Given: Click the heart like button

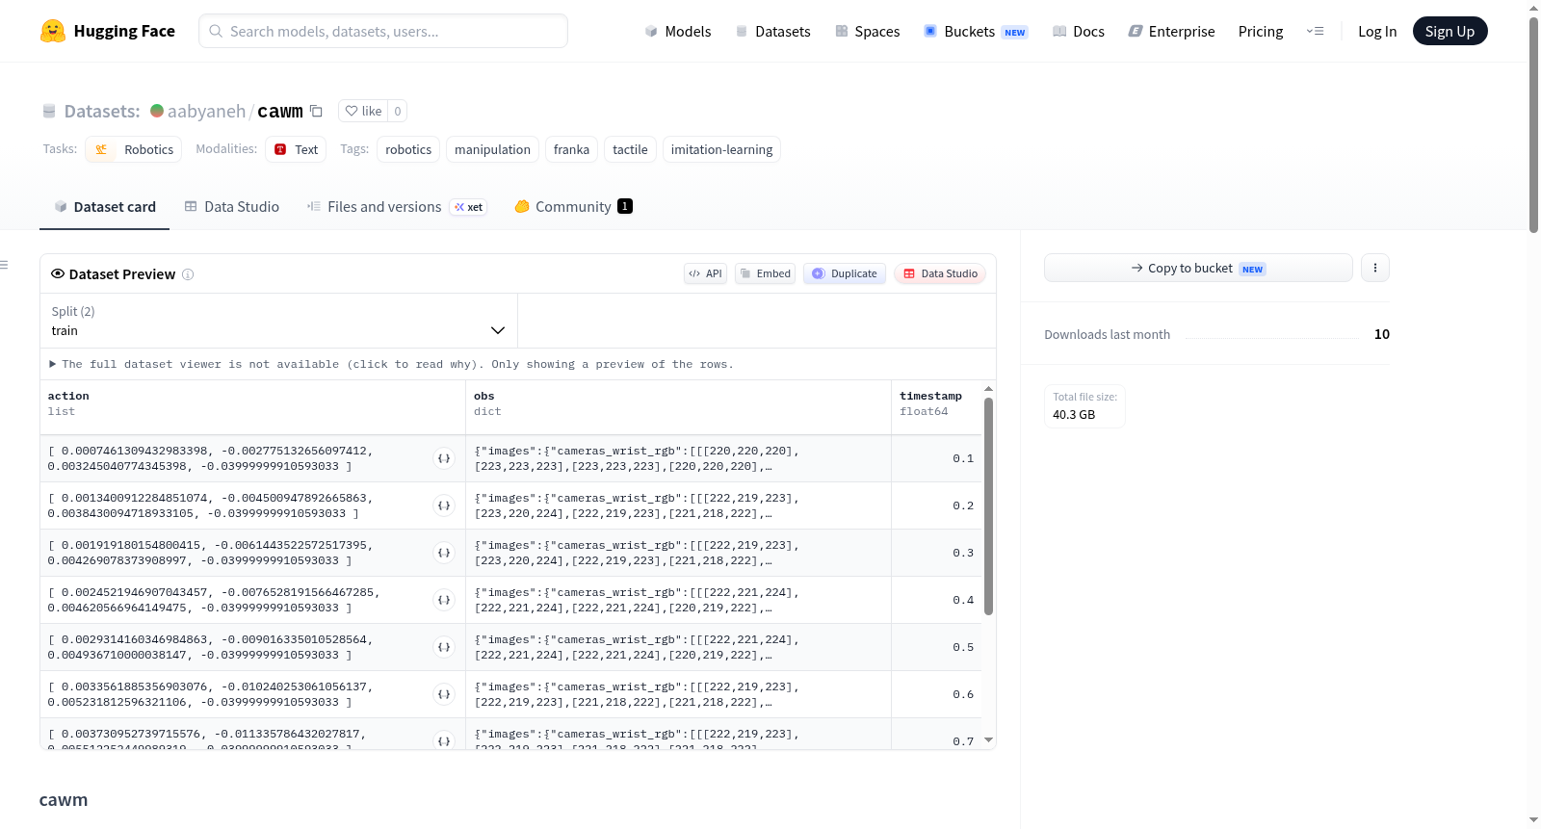Looking at the screenshot, I should pyautogui.click(x=363, y=111).
